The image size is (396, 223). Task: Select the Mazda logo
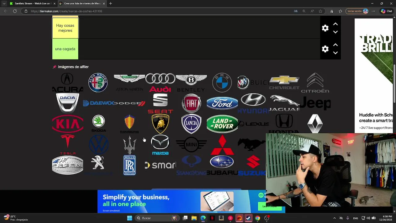tap(160, 144)
